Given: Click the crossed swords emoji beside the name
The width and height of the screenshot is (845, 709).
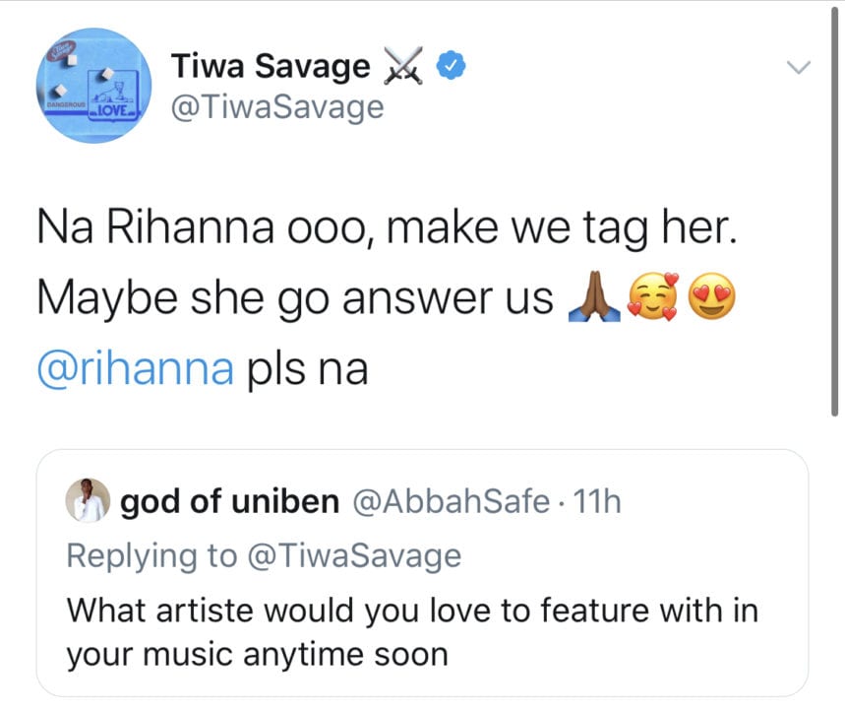Looking at the screenshot, I should [403, 67].
